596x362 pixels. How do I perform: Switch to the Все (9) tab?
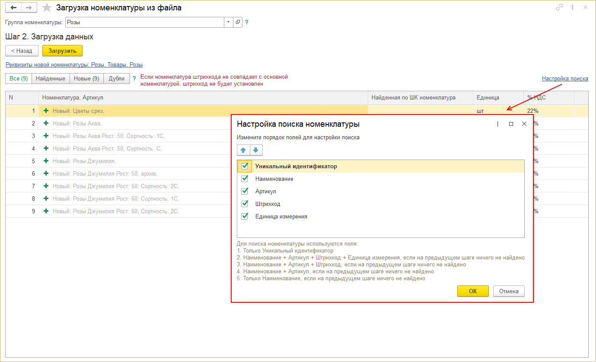pyautogui.click(x=19, y=79)
